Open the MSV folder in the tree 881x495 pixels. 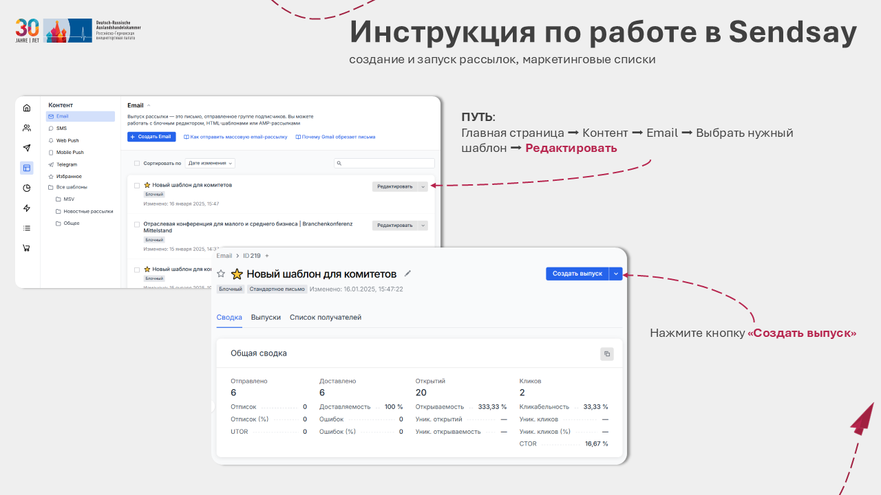click(x=69, y=199)
